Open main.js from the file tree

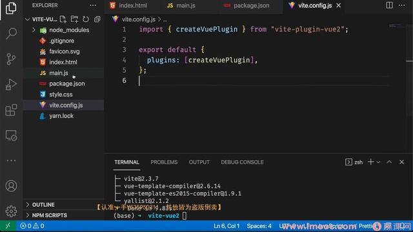(64, 73)
